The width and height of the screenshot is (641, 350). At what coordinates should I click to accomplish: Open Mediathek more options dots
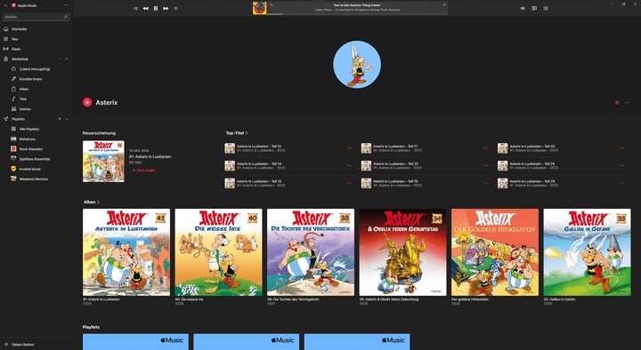60,60
